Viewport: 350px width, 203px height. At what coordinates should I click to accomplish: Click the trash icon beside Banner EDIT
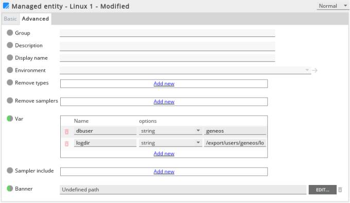tap(340, 190)
